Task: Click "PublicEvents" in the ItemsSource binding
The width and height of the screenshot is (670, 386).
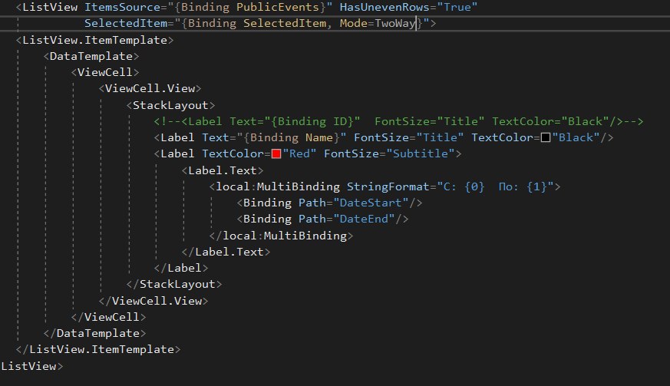Action: point(278,7)
